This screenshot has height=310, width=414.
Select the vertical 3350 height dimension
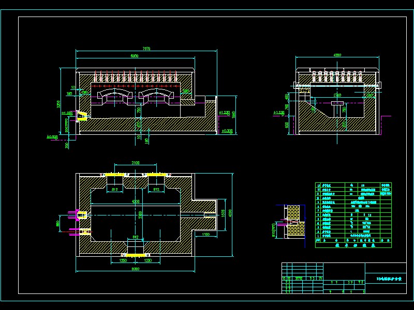58,104
